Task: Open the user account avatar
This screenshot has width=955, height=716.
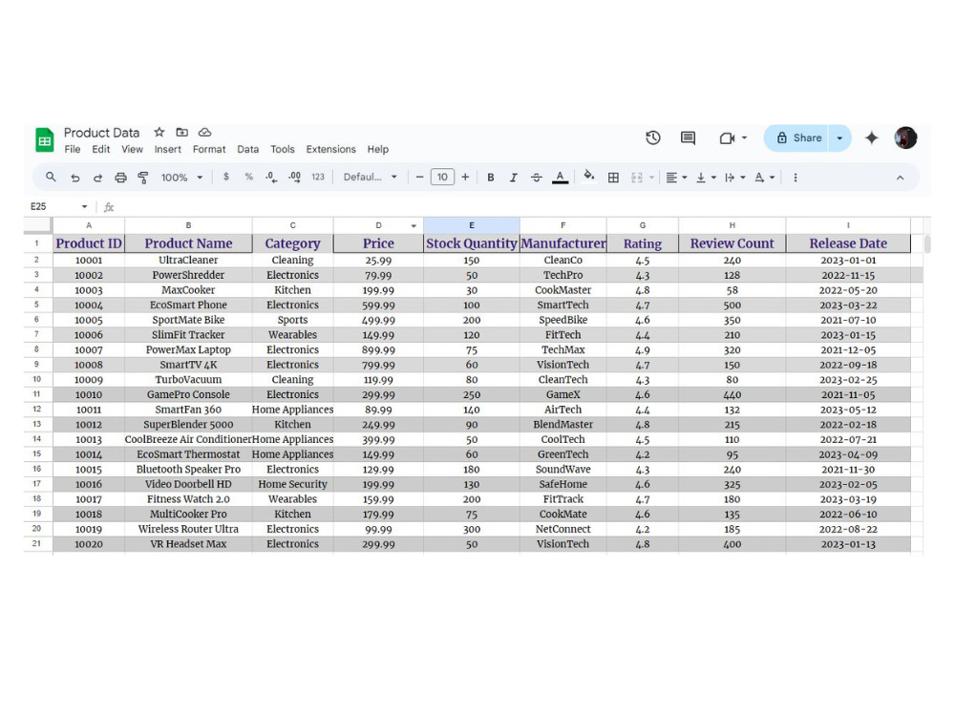Action: [905, 137]
